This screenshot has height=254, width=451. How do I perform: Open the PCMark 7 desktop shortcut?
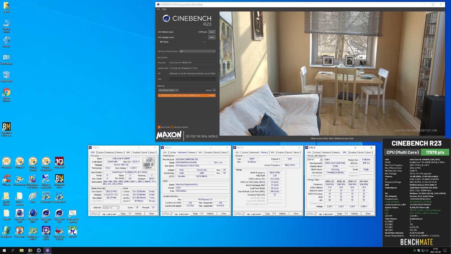click(19, 163)
